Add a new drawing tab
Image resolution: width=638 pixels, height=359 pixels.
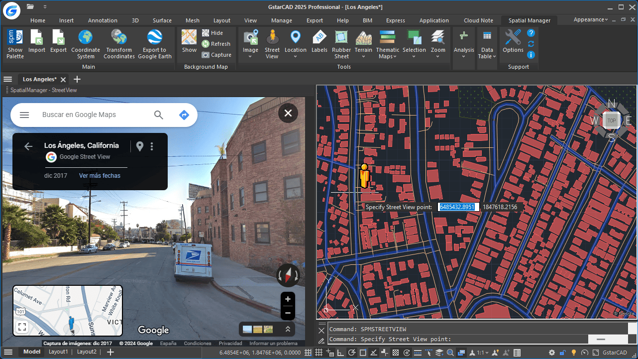coord(77,79)
